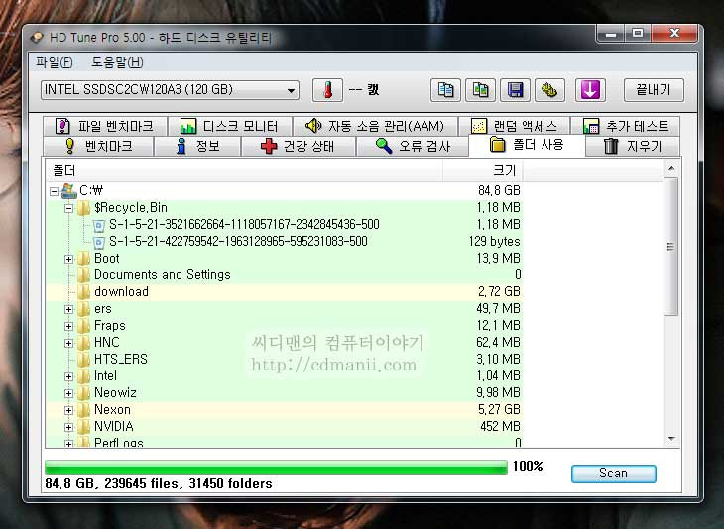724x529 pixels.
Task: Click the 5.27 GB size value
Action: (499, 410)
